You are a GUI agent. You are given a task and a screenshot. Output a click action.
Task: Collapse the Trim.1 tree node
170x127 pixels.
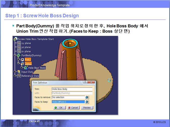pyautogui.click(x=19, y=63)
